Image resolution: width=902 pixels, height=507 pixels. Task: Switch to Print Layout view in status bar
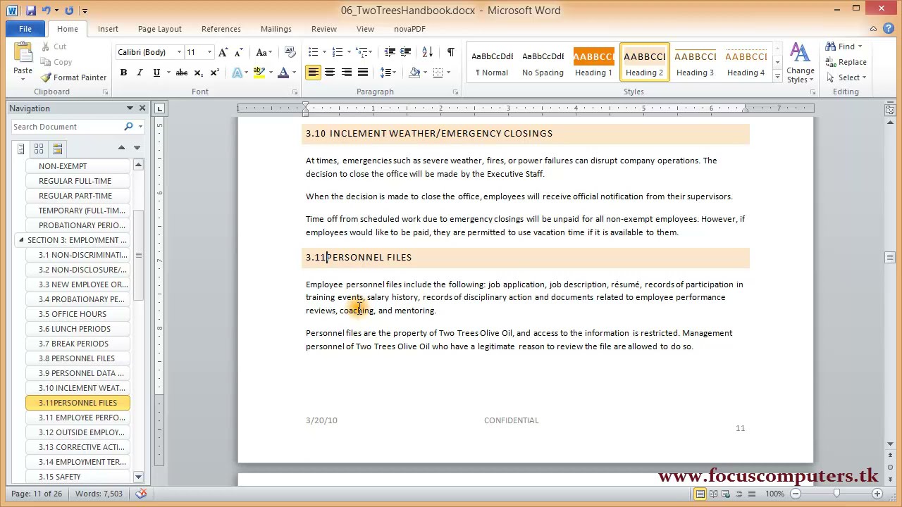pos(700,494)
